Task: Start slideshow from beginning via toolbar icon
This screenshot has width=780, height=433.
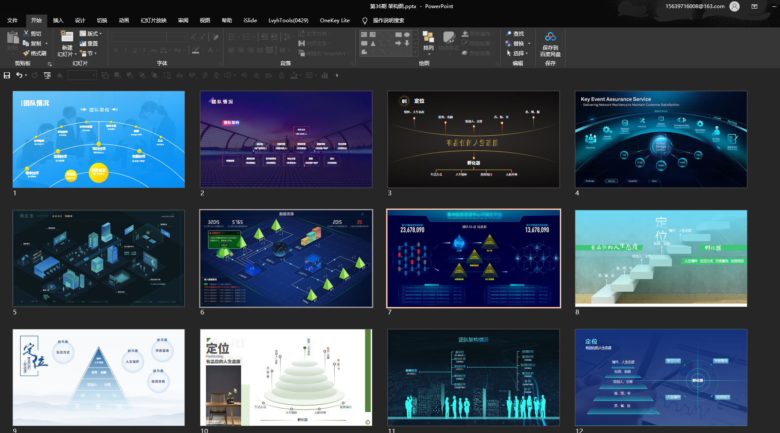Action: point(47,75)
